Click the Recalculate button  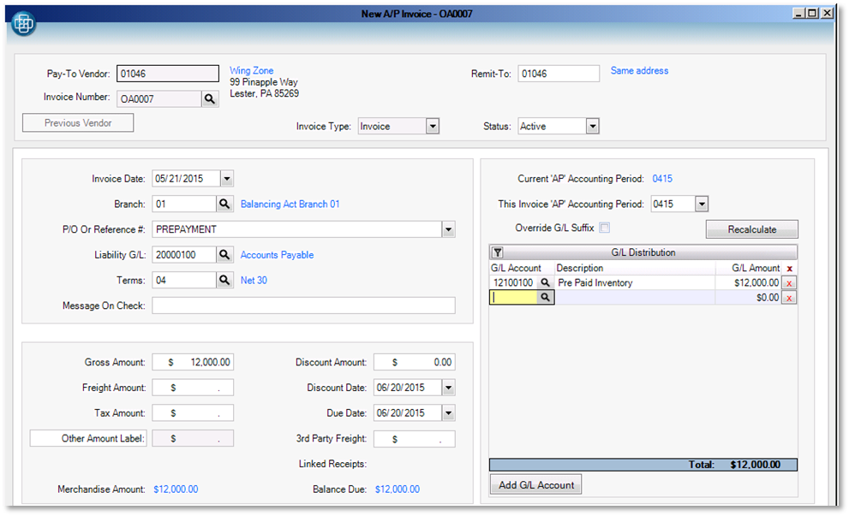click(x=751, y=228)
